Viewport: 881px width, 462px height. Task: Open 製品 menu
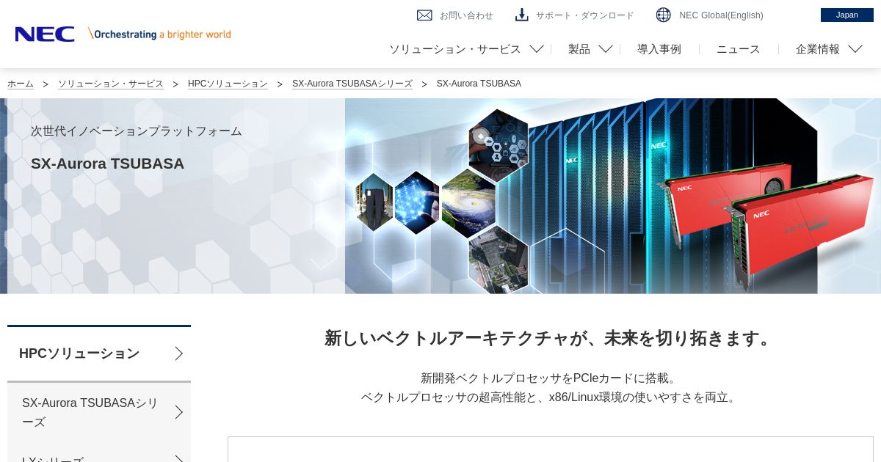[x=579, y=49]
